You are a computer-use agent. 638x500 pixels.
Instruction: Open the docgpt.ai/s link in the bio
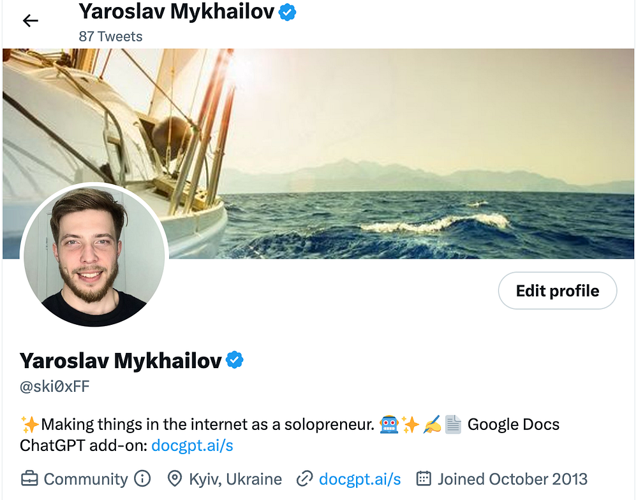[192, 446]
